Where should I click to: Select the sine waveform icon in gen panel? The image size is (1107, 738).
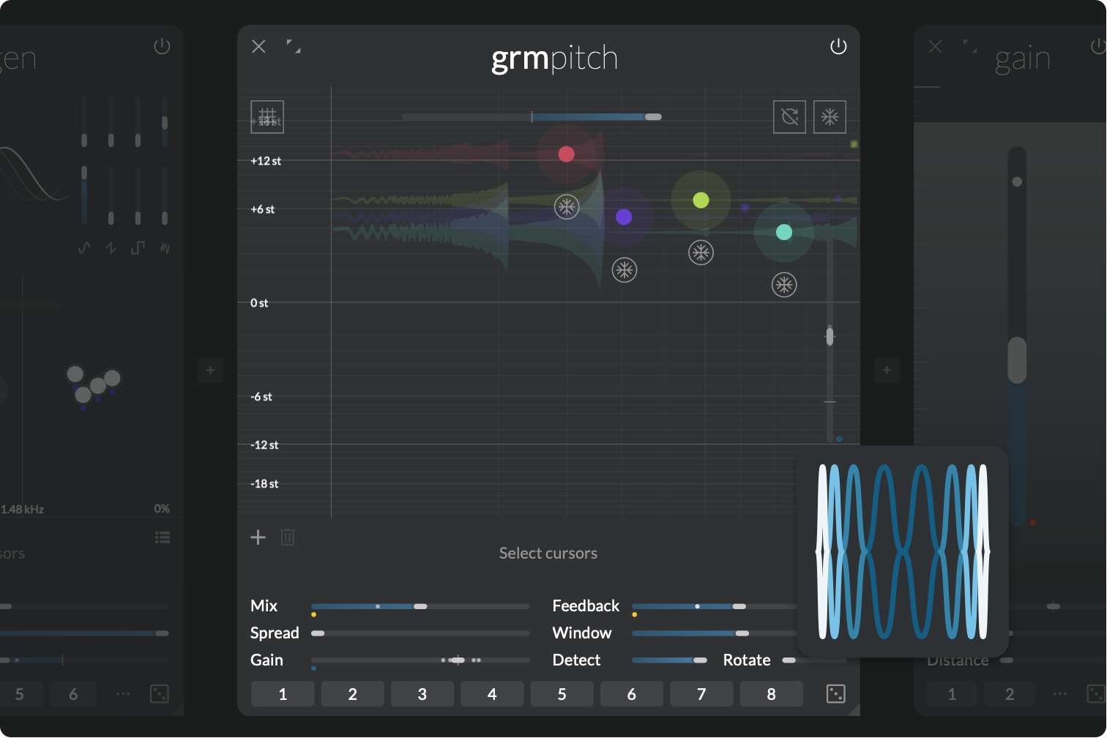83,247
